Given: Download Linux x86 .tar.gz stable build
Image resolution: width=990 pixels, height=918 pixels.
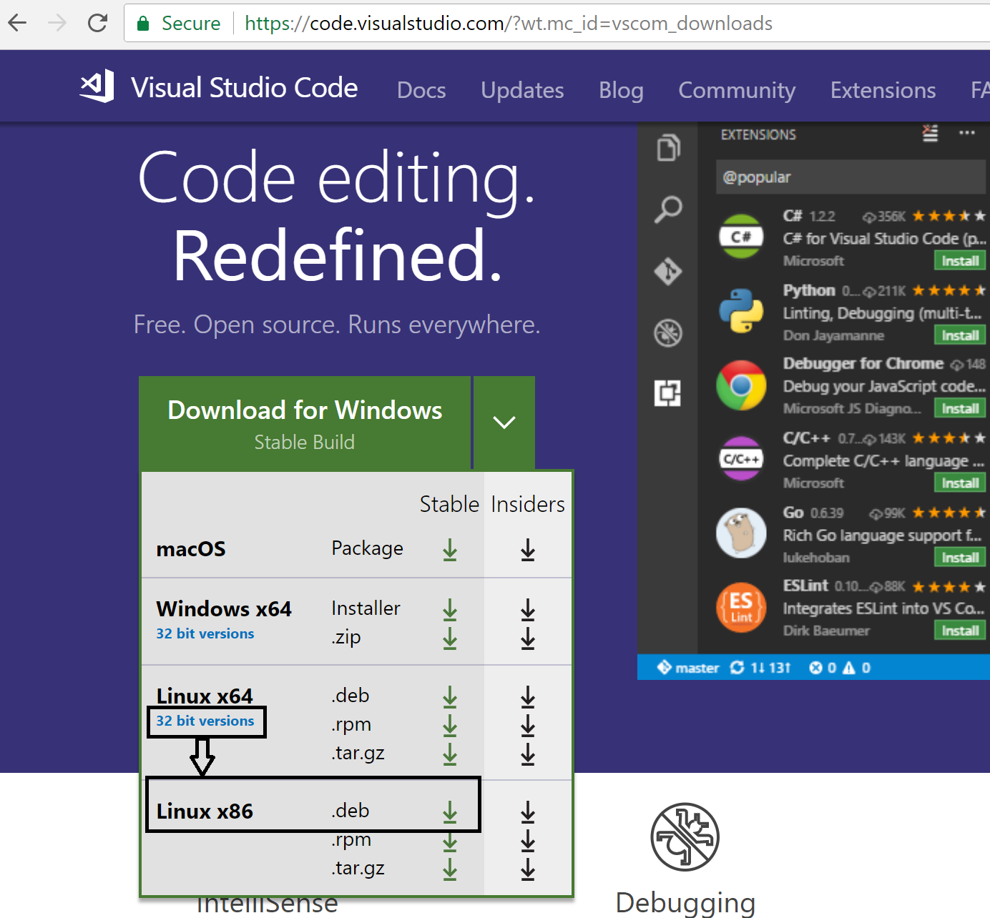Looking at the screenshot, I should point(450,869).
